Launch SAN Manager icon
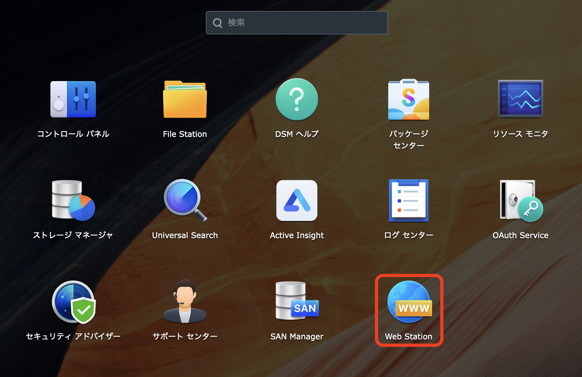The width and height of the screenshot is (582, 377). 297,302
